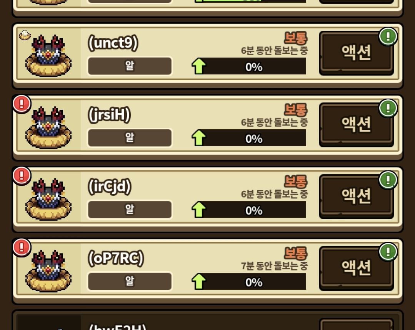Tap the 액션 button for unct9
Screen dimensions: 415x330
356,53
